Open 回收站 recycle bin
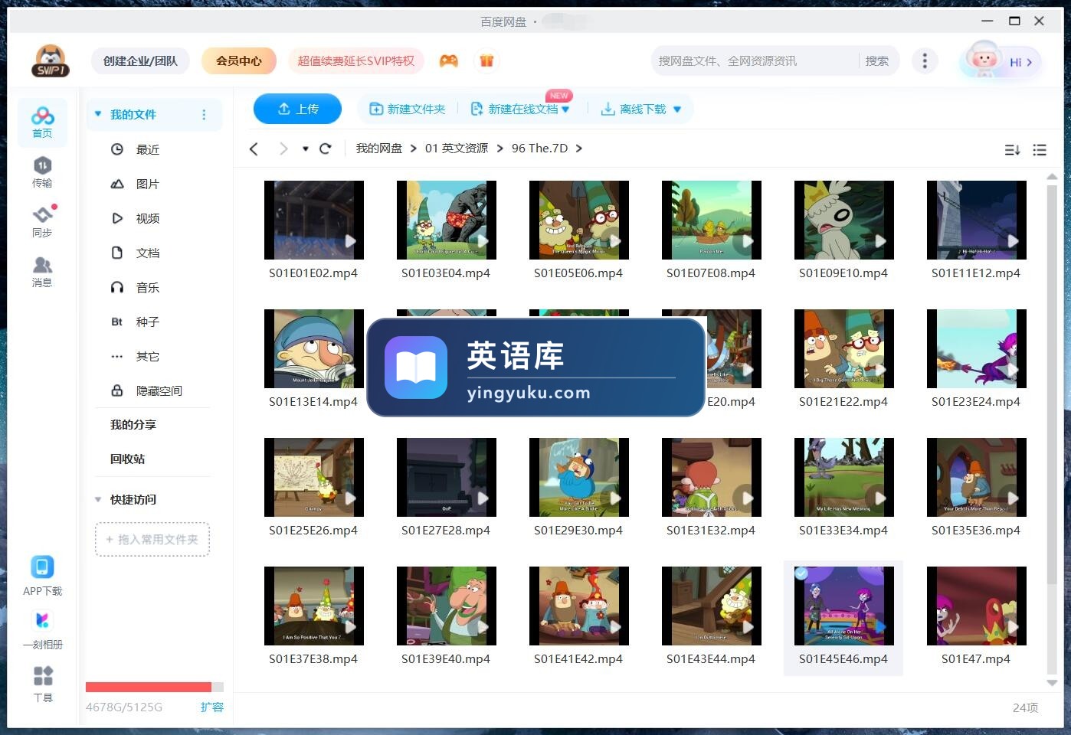Viewport: 1071px width, 735px height. (127, 459)
